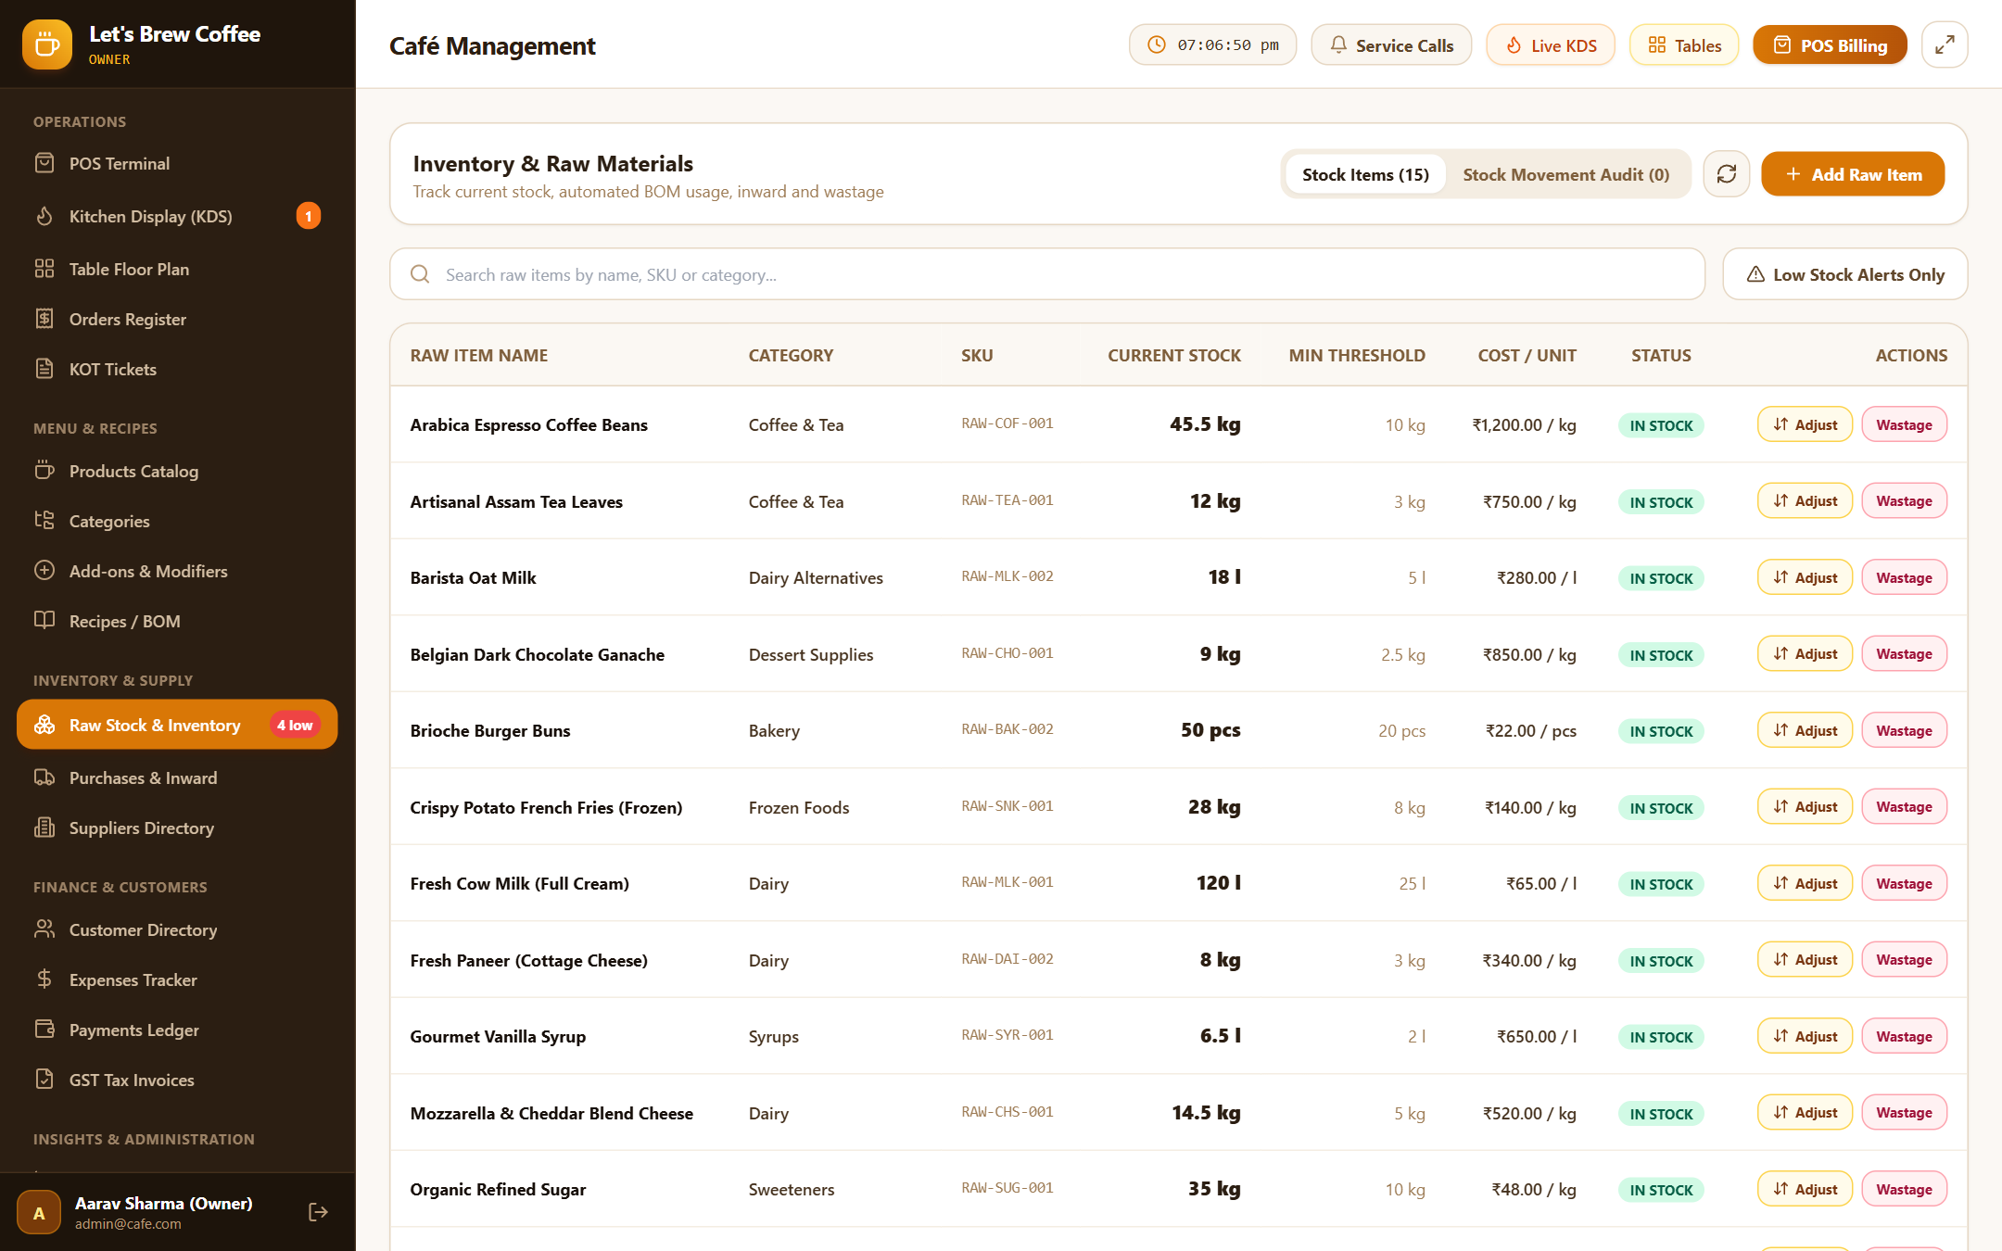Toggle Low Stock Alerts Only filter
Screen dimensions: 2002x1251
(x=1844, y=274)
